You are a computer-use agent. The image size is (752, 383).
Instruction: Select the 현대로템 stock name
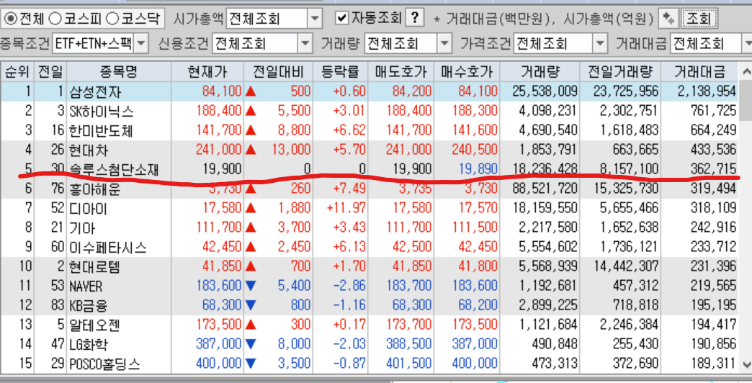point(95,267)
